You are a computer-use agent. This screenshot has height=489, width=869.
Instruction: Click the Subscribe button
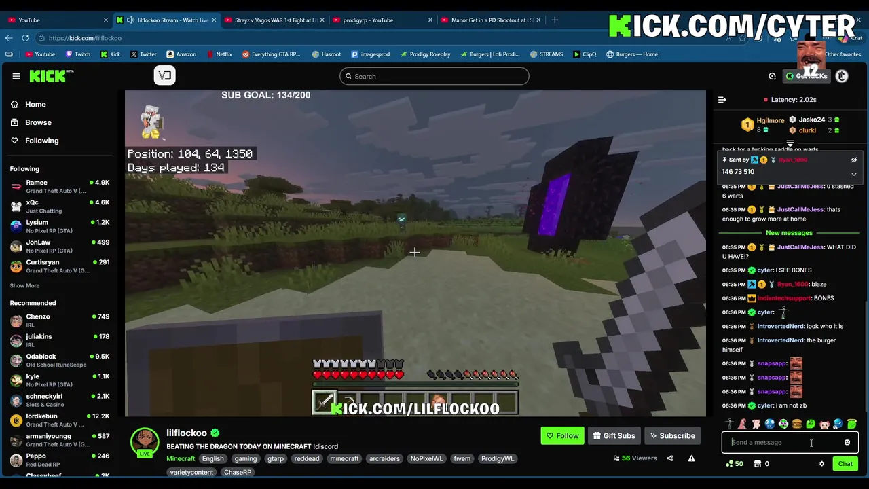click(x=673, y=436)
